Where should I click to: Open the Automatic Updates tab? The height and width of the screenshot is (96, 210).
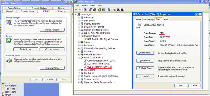[x=39, y=8]
